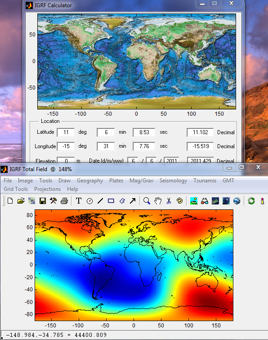
Task: Open a file with the folder icon
Action: 21,201
